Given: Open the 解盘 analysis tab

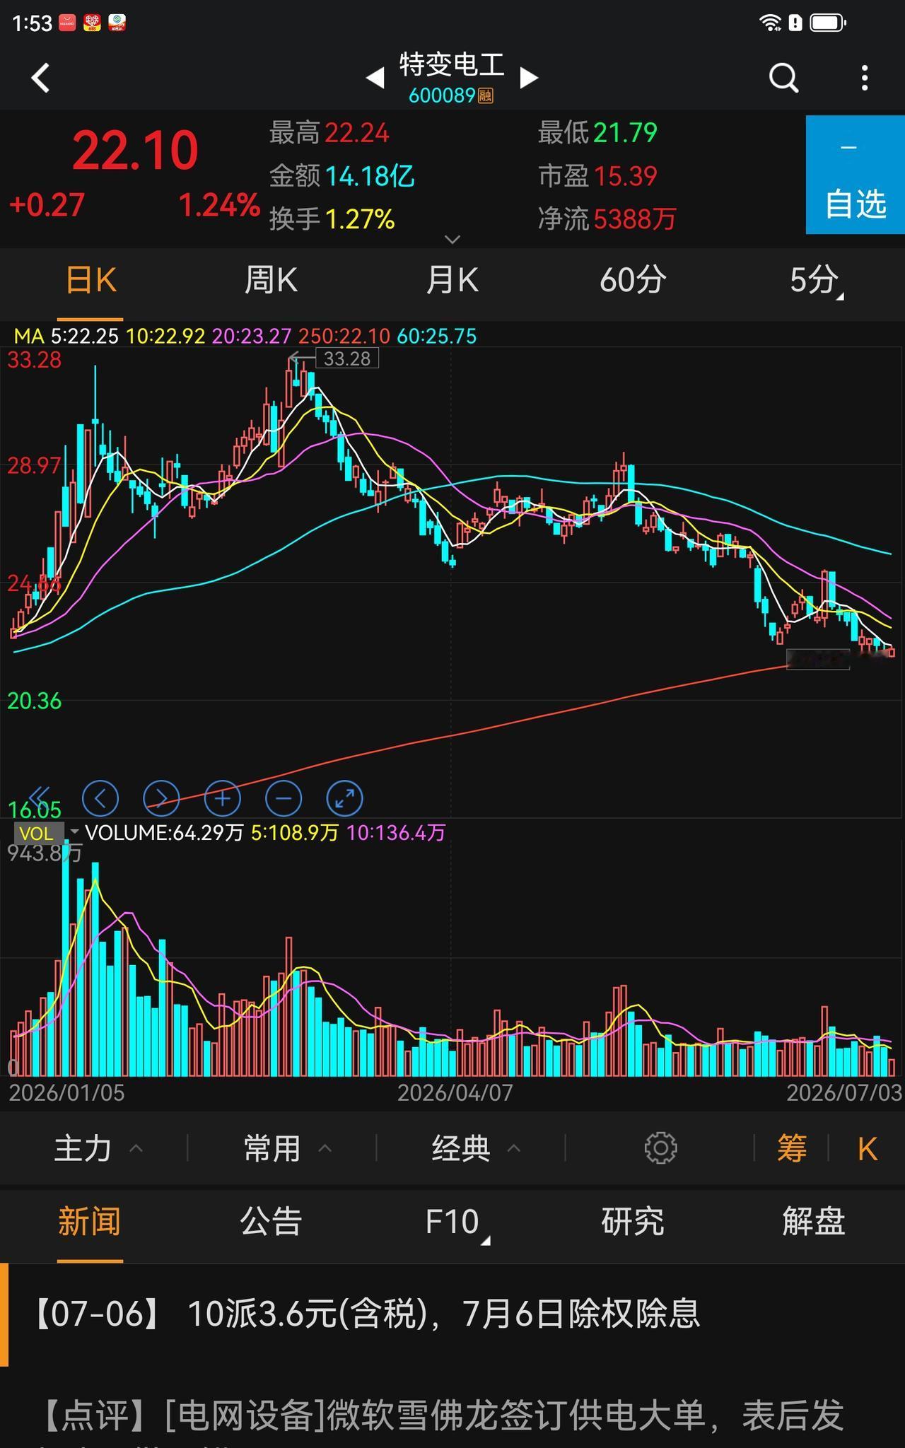Looking at the screenshot, I should [814, 1222].
